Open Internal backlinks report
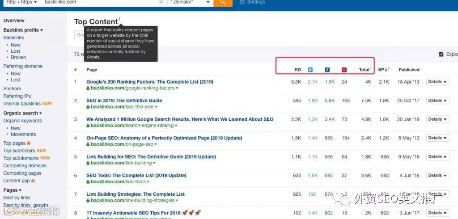Screen dimensions: 458x219 [22, 104]
